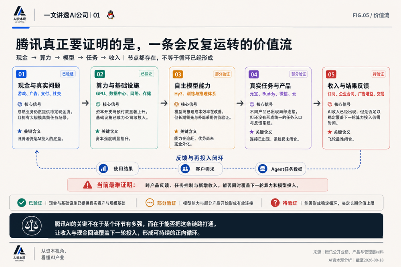Click the 反馈与再投入闭环 heading
The image size is (401, 267).
[x=199, y=158]
